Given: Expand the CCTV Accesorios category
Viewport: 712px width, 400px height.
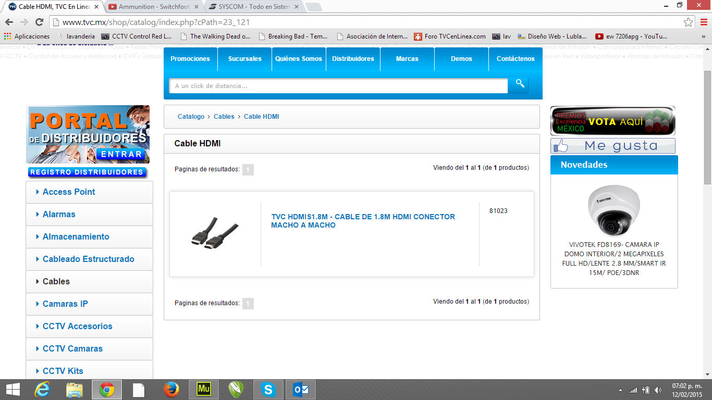Looking at the screenshot, I should point(89,326).
